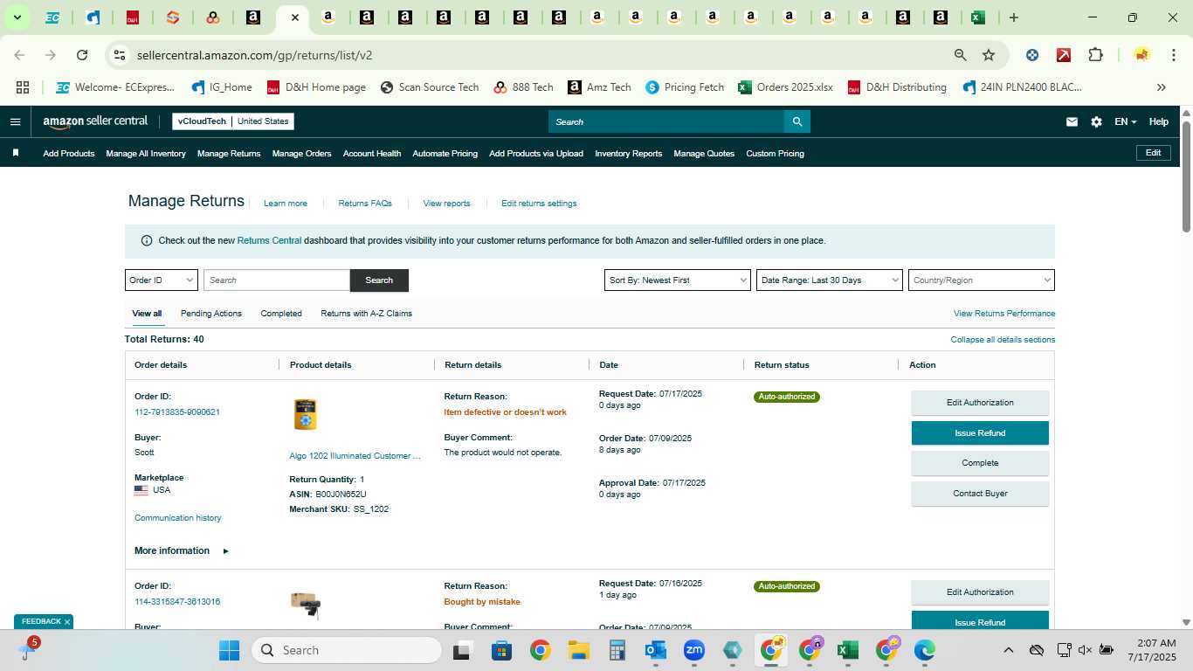Show hidden system tray icons
Screen dimensions: 1193x671
[x=1008, y=650]
